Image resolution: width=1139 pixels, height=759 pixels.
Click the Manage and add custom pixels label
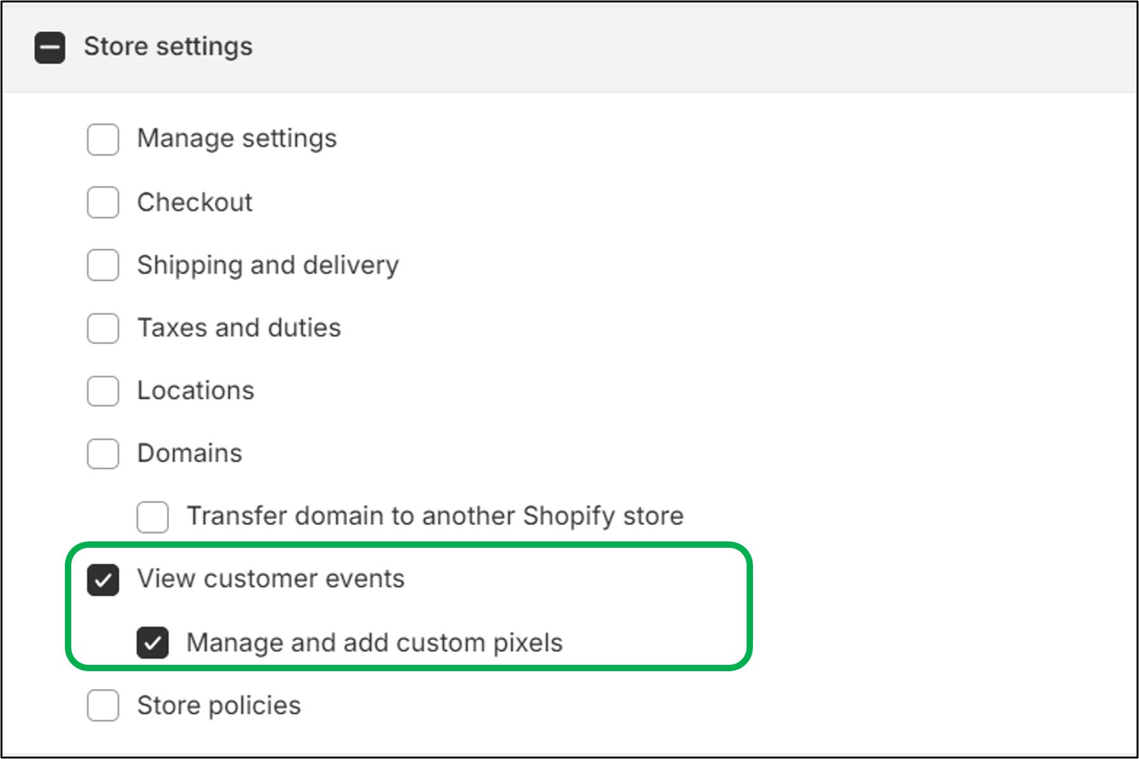point(375,642)
